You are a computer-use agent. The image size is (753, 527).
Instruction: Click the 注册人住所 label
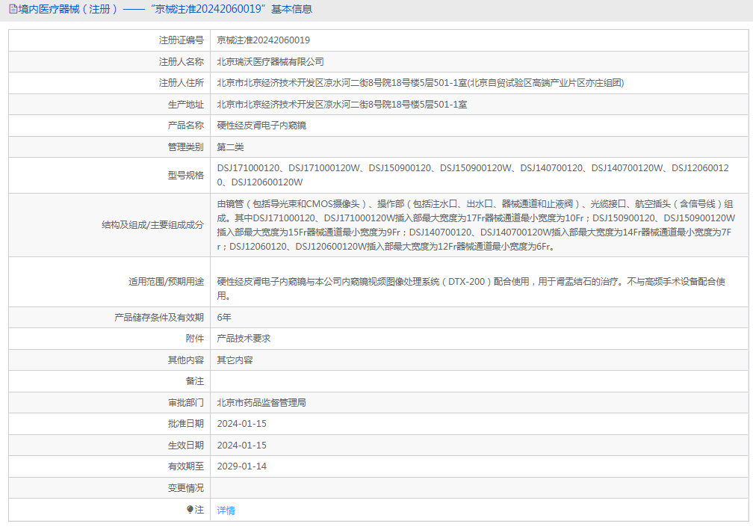pyautogui.click(x=181, y=83)
